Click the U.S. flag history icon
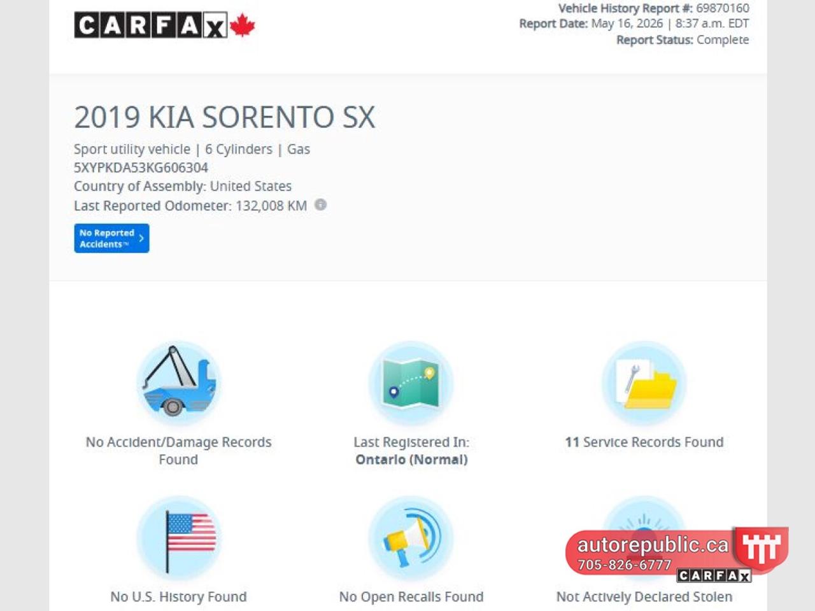The image size is (815, 611). pyautogui.click(x=179, y=538)
